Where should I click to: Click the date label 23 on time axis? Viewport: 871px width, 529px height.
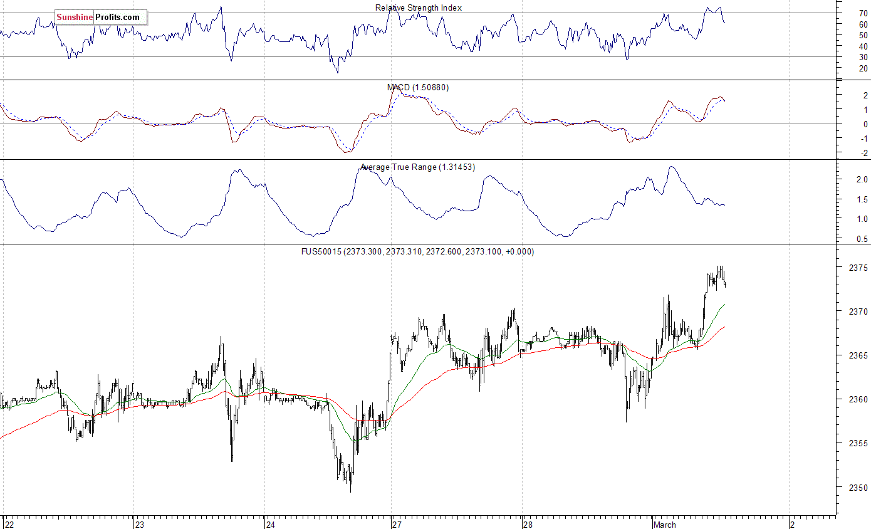(140, 525)
